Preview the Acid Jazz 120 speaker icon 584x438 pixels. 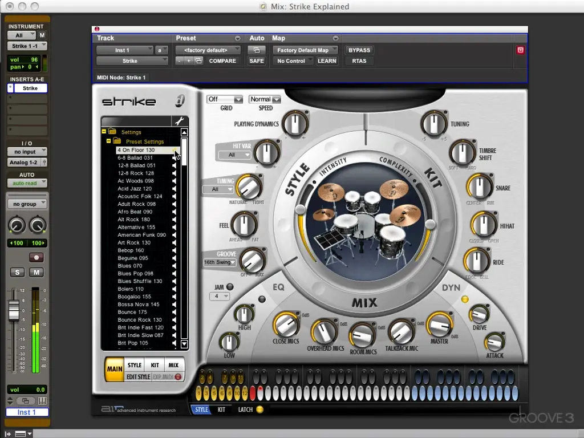pyautogui.click(x=175, y=188)
